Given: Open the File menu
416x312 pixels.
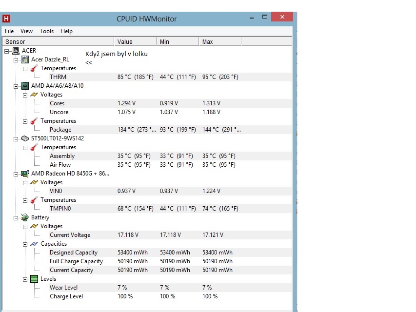Looking at the screenshot, I should (9, 31).
